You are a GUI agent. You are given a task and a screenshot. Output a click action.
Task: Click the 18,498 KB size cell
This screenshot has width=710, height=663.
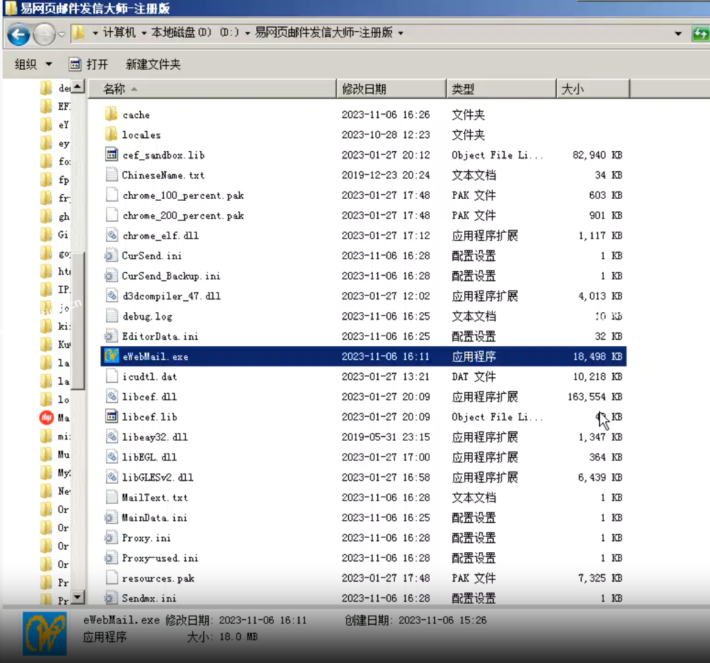point(597,357)
